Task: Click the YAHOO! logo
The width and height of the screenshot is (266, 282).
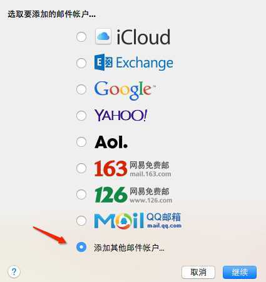Action: (121, 115)
